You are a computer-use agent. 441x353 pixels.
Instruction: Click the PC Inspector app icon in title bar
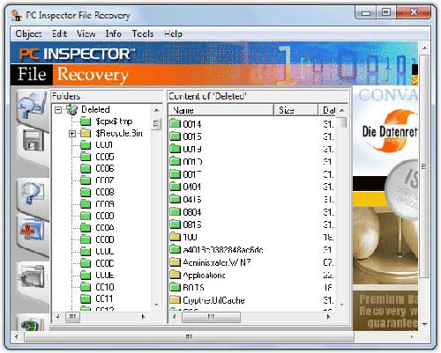[17, 15]
